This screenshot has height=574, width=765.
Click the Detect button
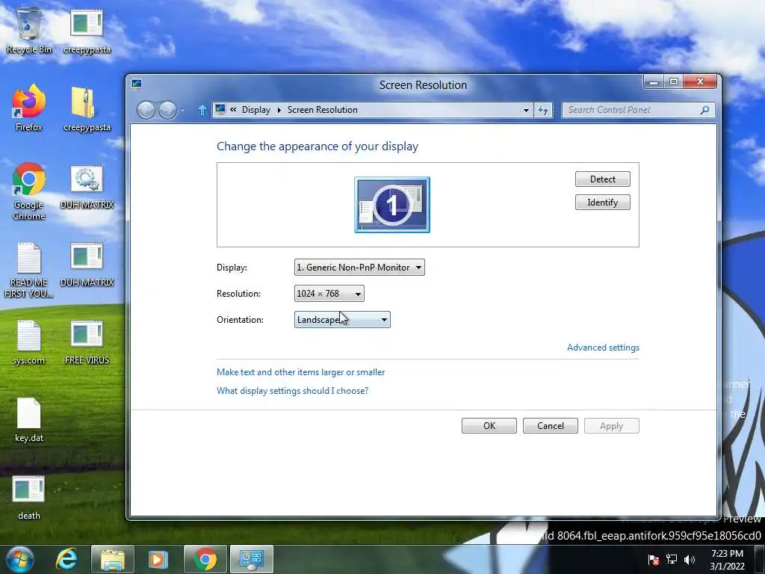[x=603, y=179]
